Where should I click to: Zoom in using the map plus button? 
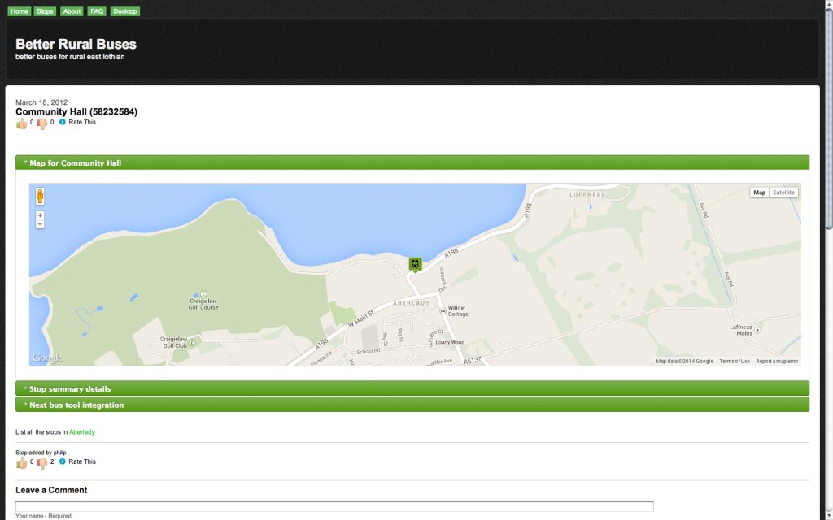point(40,215)
